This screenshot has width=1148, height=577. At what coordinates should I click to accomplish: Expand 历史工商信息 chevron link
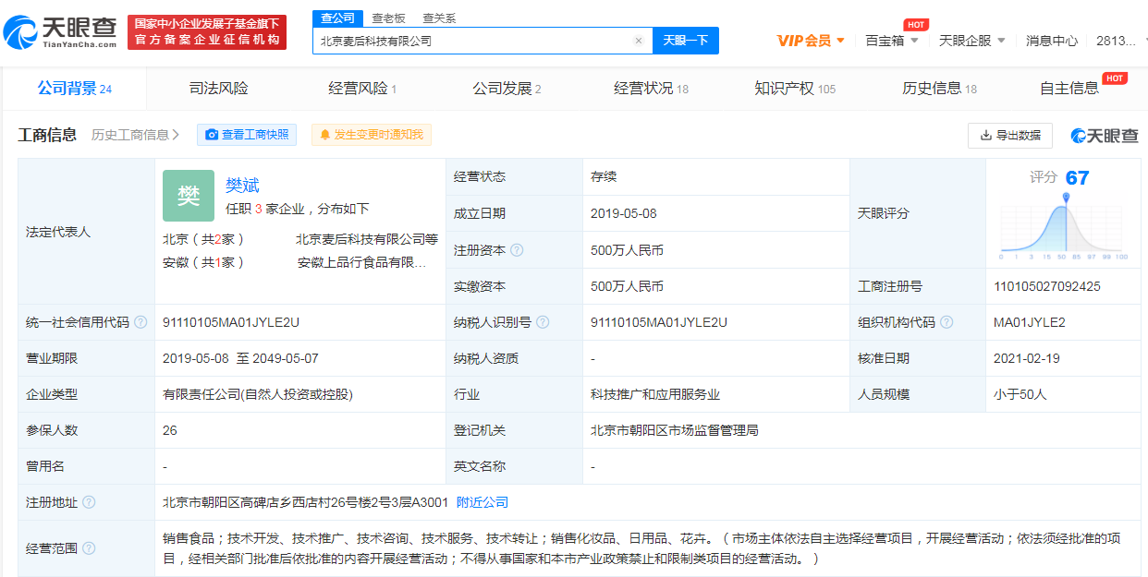coord(136,135)
